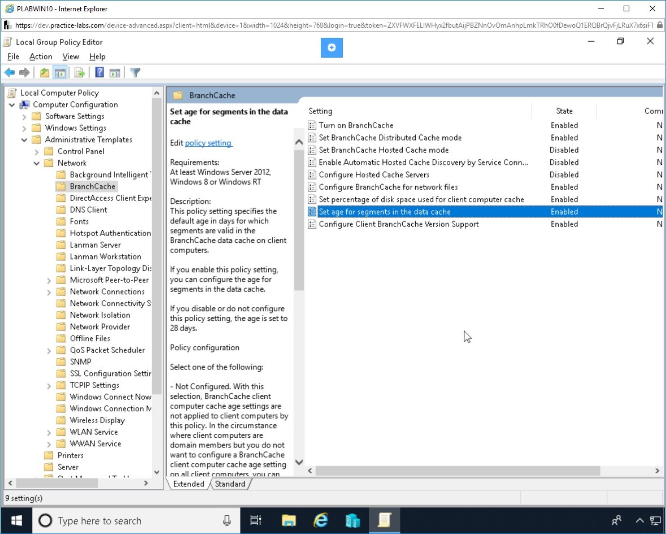The width and height of the screenshot is (666, 534).
Task: Open the Windows Start menu
Action: coord(16,520)
